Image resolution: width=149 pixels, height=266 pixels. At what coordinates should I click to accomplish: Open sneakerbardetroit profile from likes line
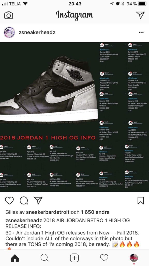[48, 212]
